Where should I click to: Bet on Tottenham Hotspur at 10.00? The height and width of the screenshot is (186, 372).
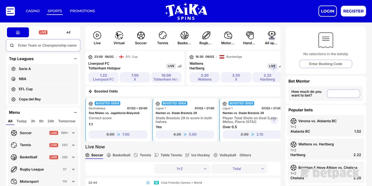click(x=166, y=77)
